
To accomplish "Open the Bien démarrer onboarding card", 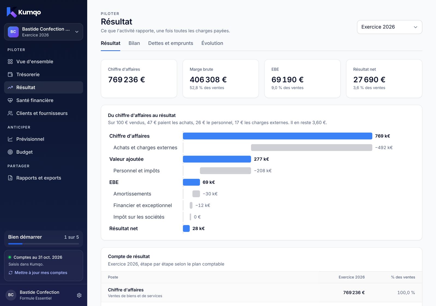I will click(44, 239).
